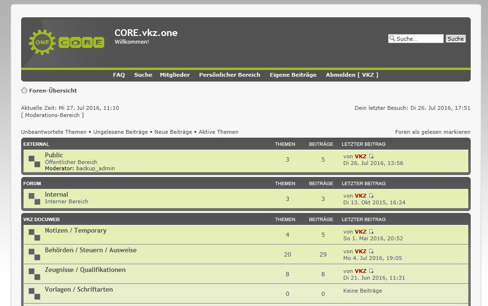The image size is (488, 306).
Task: Click forum status icon for Public
Action: click(34, 162)
